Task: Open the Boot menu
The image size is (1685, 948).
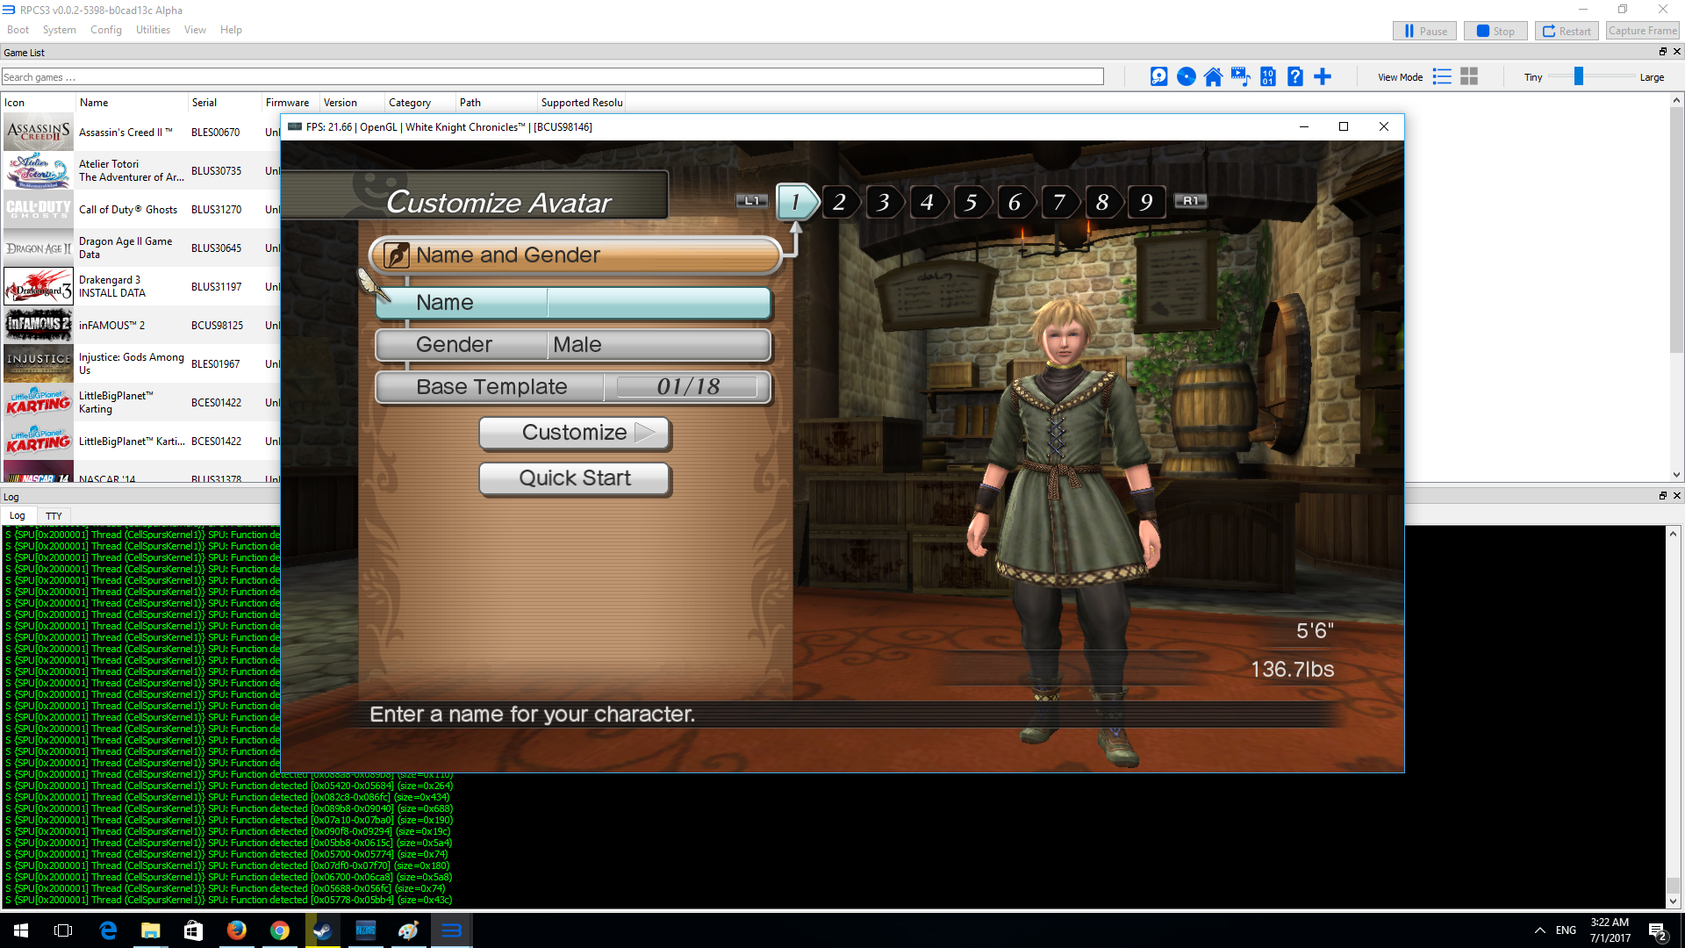Action: pyautogui.click(x=18, y=30)
